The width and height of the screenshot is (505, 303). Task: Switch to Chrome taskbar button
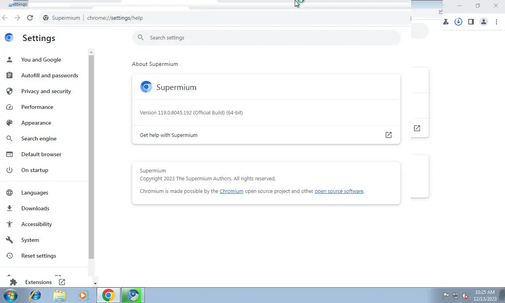point(108,295)
